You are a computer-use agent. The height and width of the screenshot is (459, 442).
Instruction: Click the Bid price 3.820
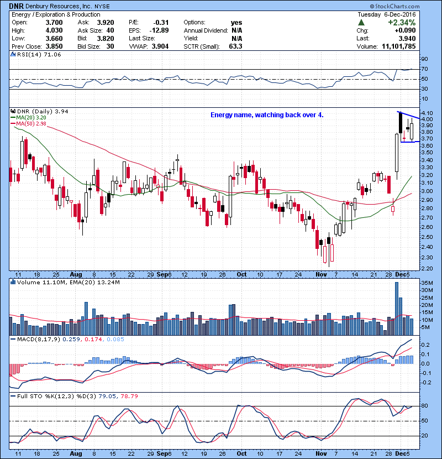106,38
